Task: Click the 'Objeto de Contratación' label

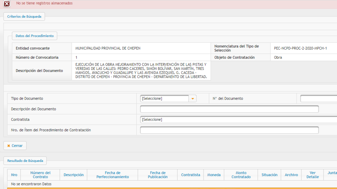Action: (x=234, y=57)
